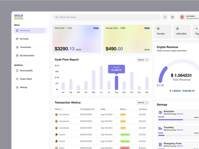Open Transaction History Monthly dropdown
Screen dimensions: 199x149
[x=143, y=103]
